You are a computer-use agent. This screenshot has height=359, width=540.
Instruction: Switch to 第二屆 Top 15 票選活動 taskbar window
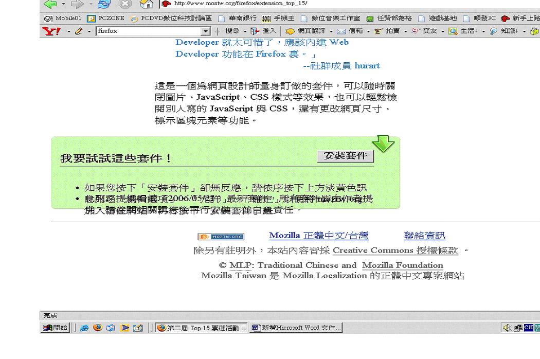pyautogui.click(x=201, y=328)
